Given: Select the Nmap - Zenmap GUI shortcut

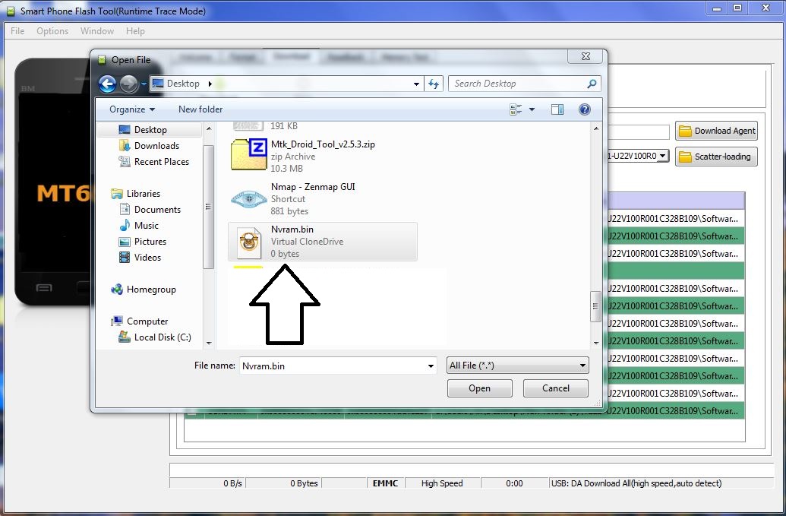Looking at the screenshot, I should [x=323, y=198].
